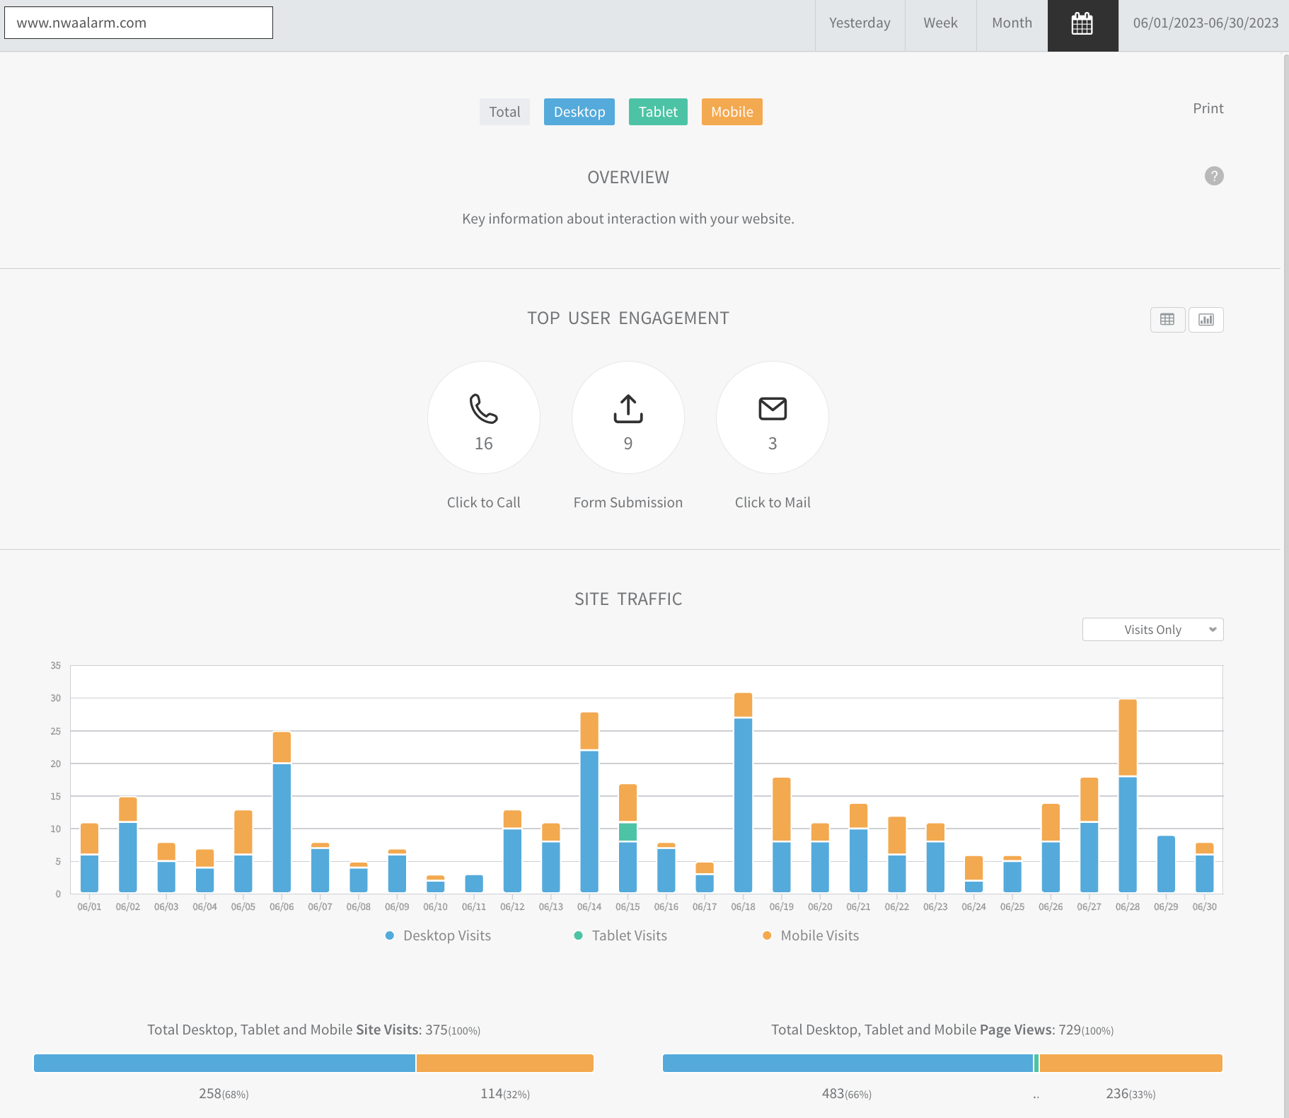This screenshot has height=1118, width=1289.
Task: Click the Form Submission upload icon
Action: [x=628, y=409]
